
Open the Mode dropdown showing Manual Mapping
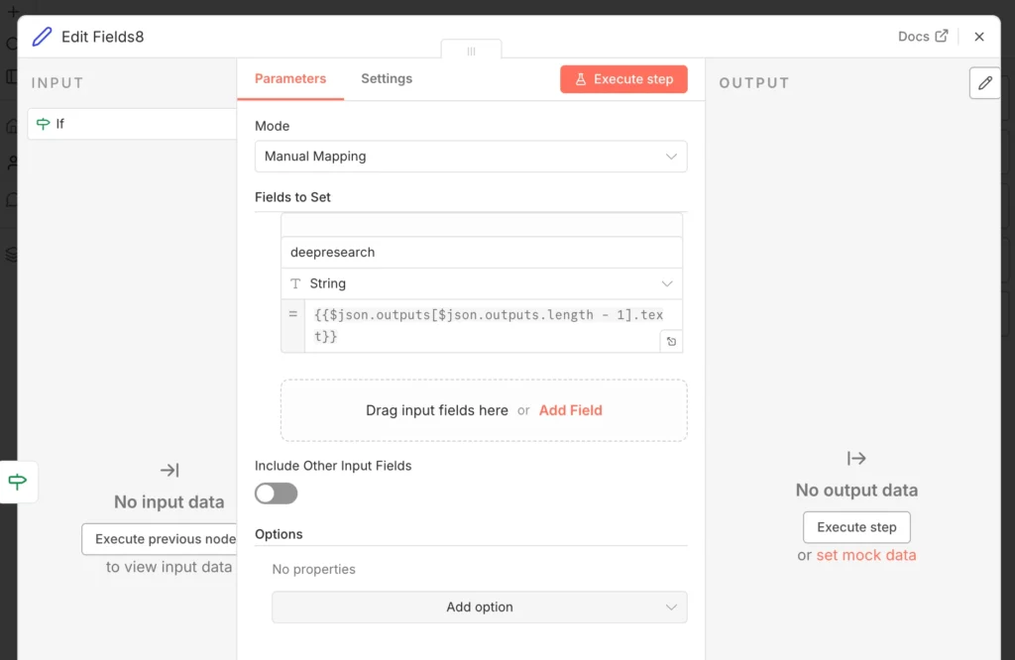(471, 157)
